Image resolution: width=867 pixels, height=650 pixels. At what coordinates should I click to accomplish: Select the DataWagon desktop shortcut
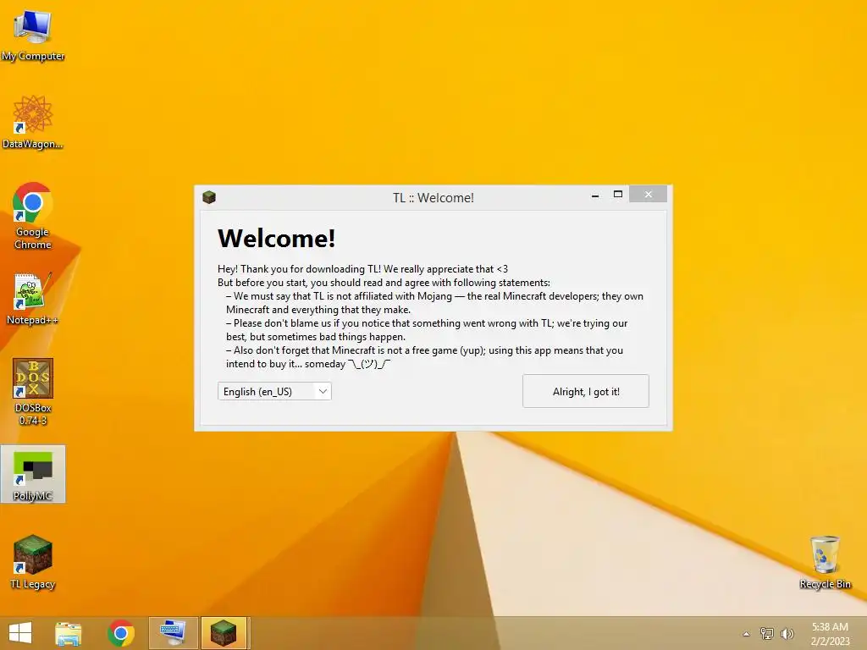(33, 122)
